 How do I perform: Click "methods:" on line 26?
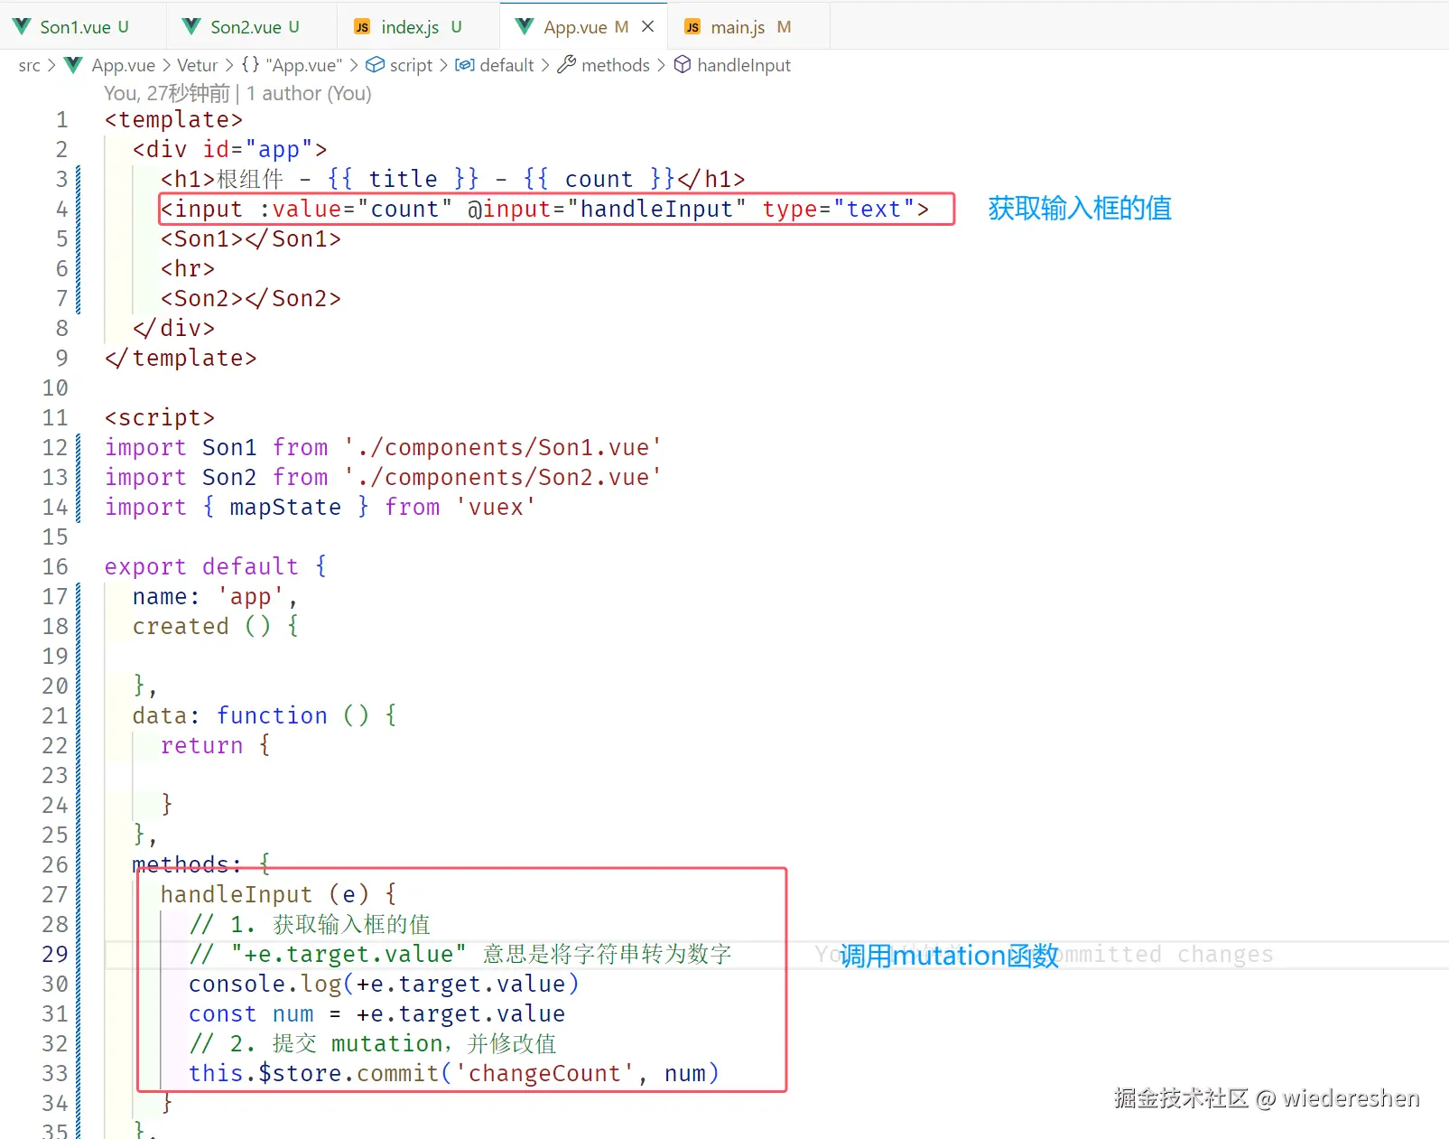187,865
